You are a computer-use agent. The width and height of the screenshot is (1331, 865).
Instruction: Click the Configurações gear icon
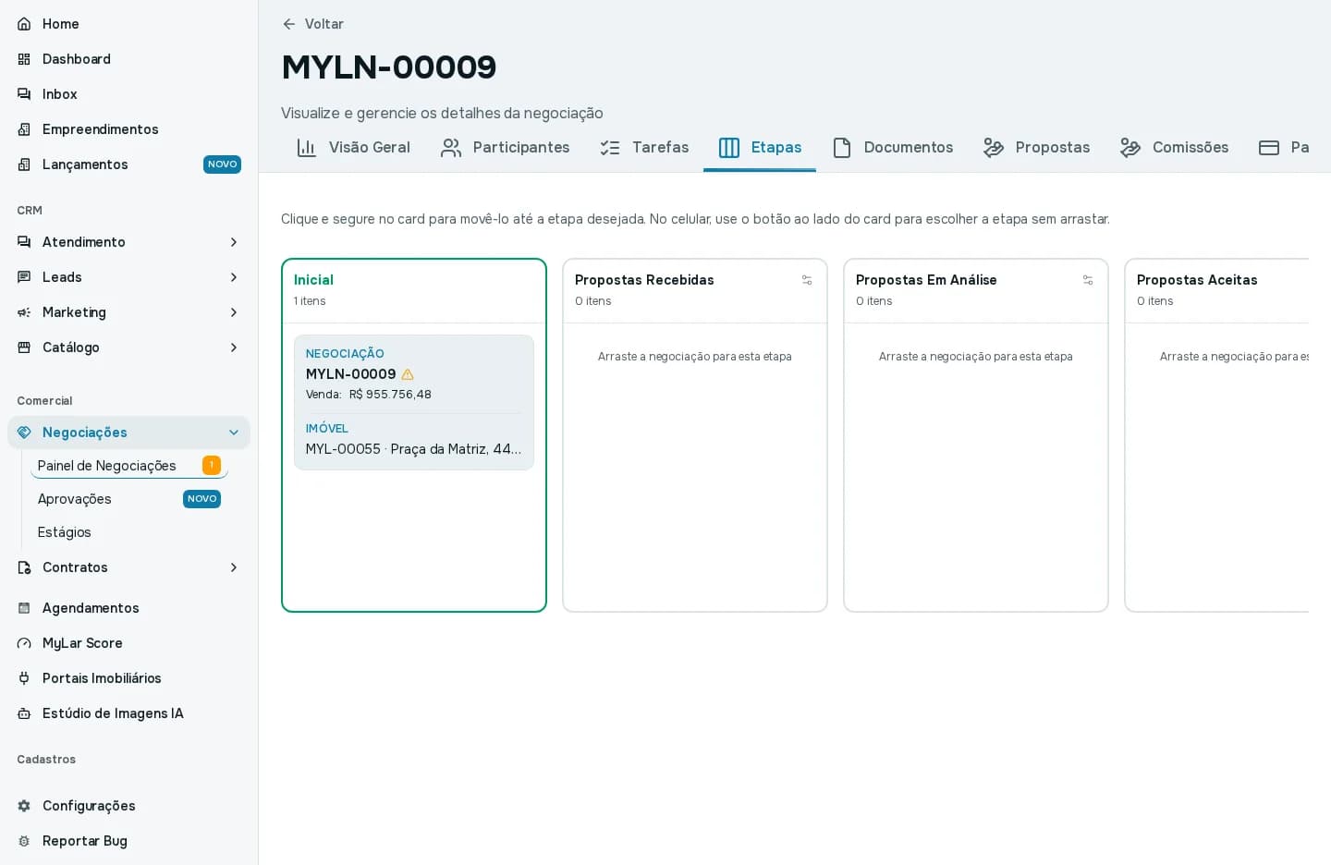24,806
